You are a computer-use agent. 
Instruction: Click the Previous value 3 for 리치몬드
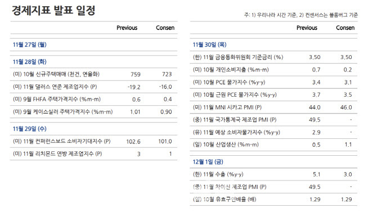click(139, 154)
